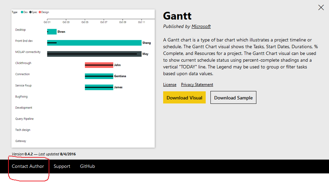Click the 'BugFixing' task label
This screenshot has height=182, width=329.
point(21,96)
